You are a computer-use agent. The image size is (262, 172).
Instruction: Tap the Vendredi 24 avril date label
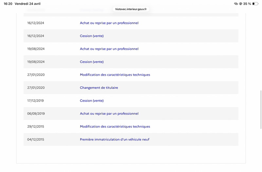pos(28,4)
